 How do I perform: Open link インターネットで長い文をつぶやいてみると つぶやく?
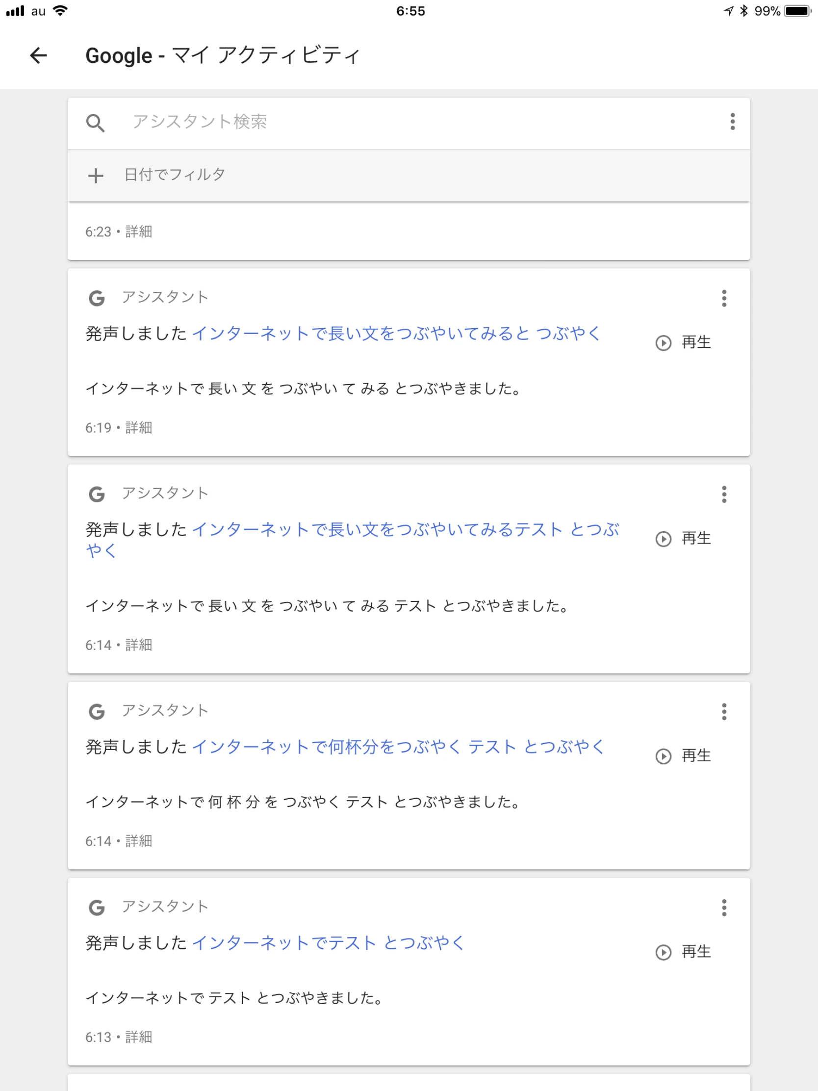396,334
